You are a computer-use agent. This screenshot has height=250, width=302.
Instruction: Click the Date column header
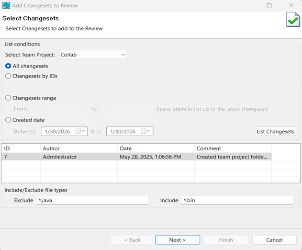[156, 148]
